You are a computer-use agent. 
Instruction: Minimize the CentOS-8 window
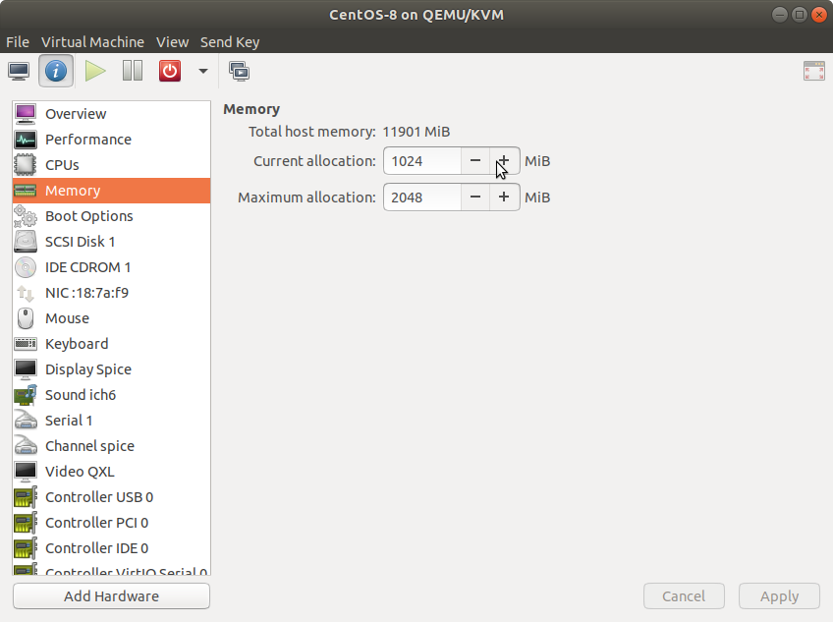pyautogui.click(x=780, y=15)
